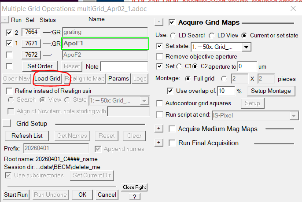Expand Acquire Medium Mag Maps section
The image size is (302, 202).
[x=159, y=129]
